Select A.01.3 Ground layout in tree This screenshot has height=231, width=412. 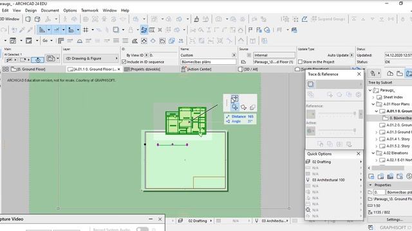pos(398,132)
